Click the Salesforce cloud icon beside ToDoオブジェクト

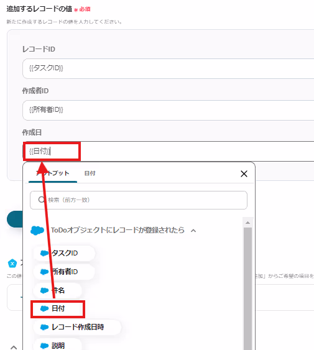[x=37, y=231]
